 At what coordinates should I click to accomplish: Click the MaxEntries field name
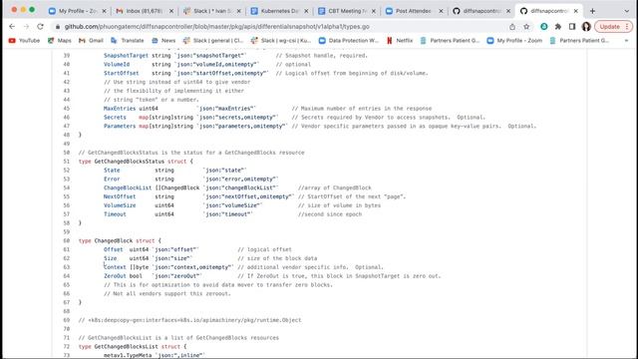pyautogui.click(x=120, y=109)
